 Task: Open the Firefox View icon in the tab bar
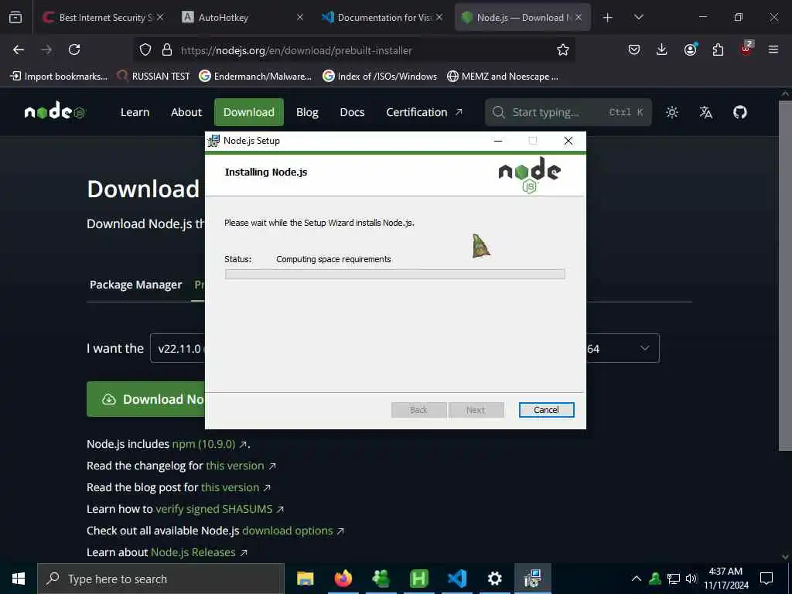pos(15,17)
